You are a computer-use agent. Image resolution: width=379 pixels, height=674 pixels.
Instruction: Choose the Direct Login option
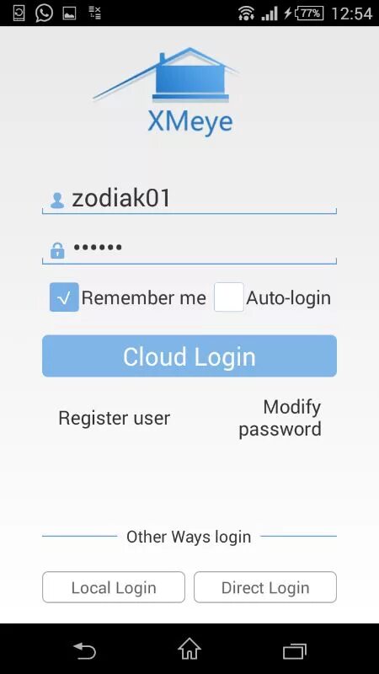pos(265,587)
